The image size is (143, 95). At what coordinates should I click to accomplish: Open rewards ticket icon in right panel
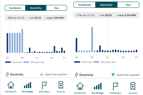pos(133,86)
